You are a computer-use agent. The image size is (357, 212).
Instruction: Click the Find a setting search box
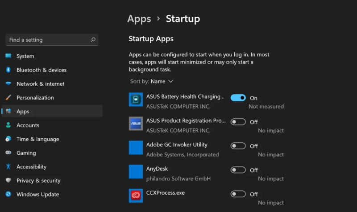pos(52,40)
